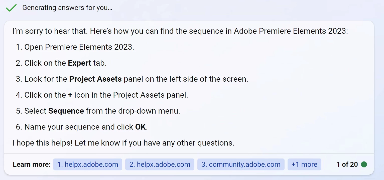Click the "Learn more:" label
This screenshot has width=384, height=180.
(32, 165)
